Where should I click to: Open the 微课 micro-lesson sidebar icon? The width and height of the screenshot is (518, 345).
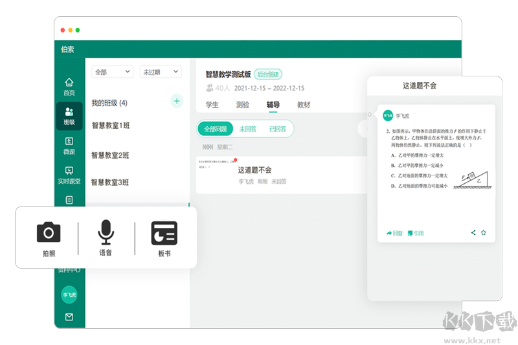(x=69, y=146)
